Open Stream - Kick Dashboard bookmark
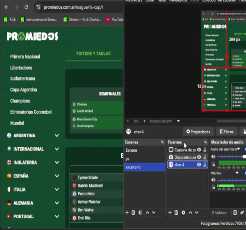This screenshot has height=230, width=246. [82, 19]
